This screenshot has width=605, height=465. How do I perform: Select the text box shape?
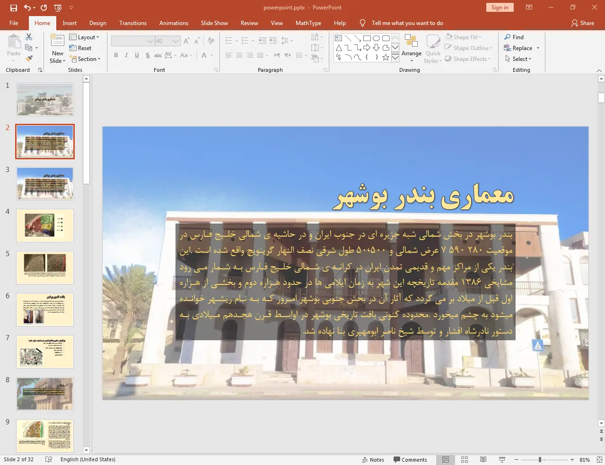[339, 38]
